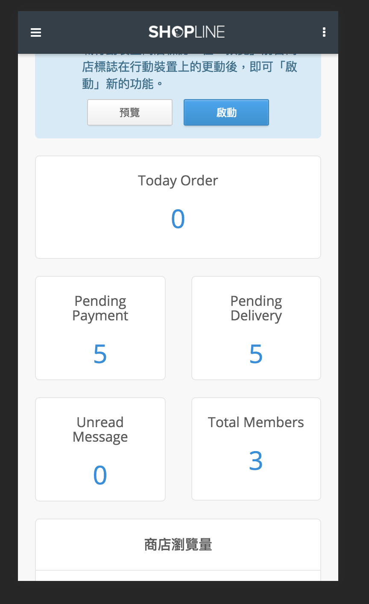Open the Total Members label

tap(256, 422)
